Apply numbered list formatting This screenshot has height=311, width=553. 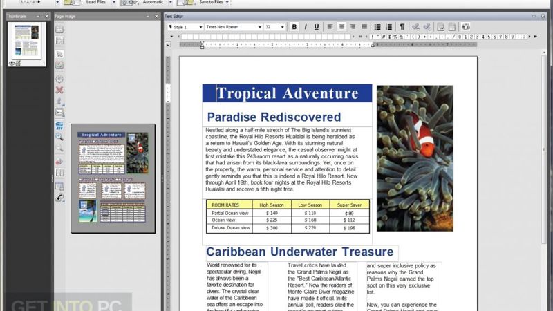pyautogui.click(x=389, y=27)
